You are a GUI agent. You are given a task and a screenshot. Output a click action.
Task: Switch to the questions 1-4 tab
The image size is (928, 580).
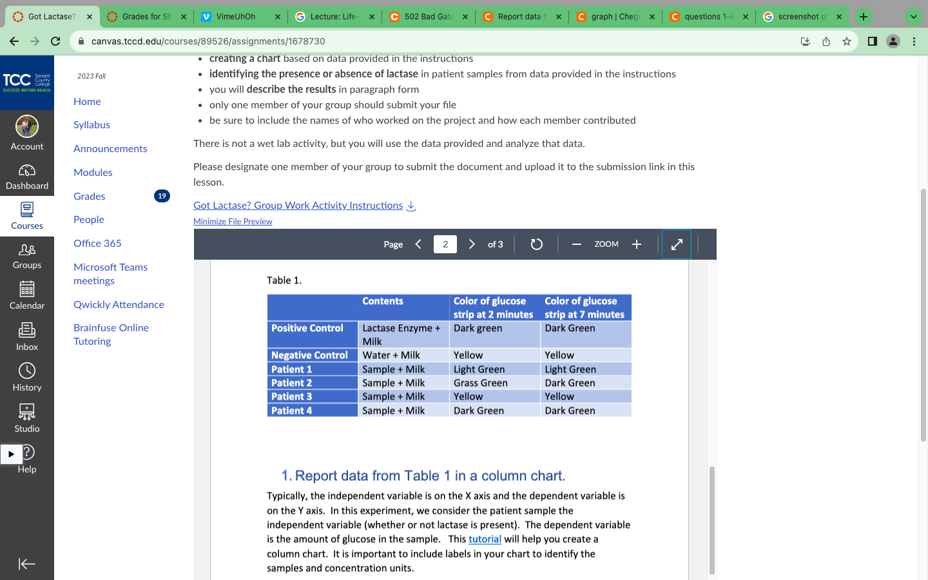point(708,17)
